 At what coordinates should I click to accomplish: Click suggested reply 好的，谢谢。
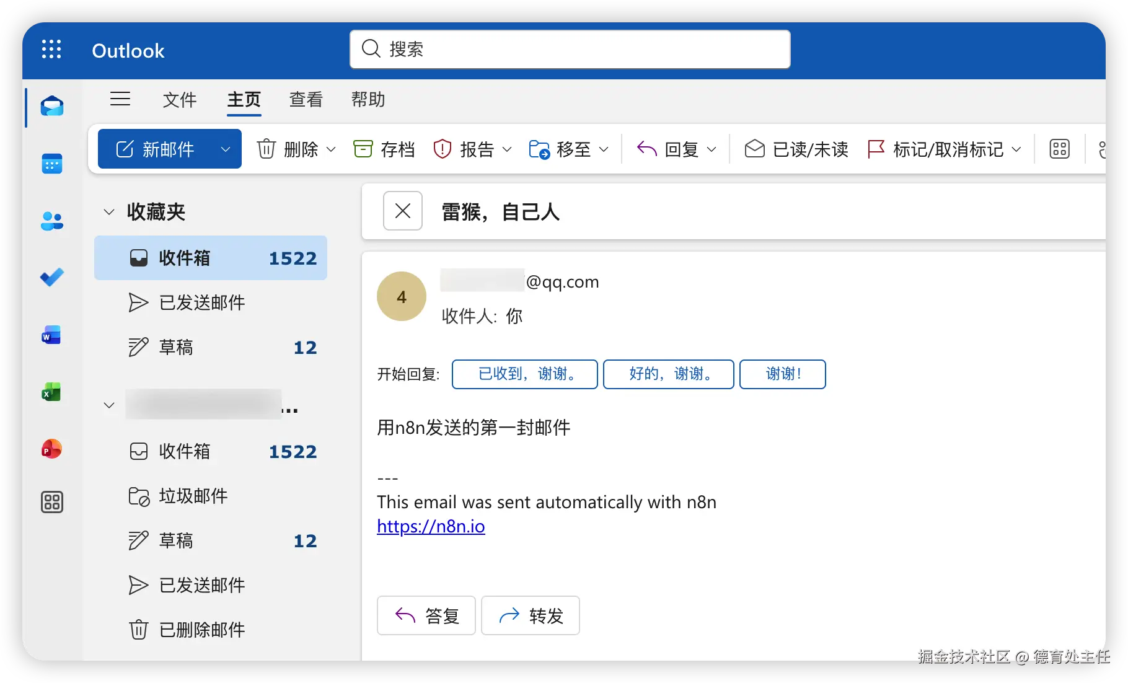click(x=669, y=374)
